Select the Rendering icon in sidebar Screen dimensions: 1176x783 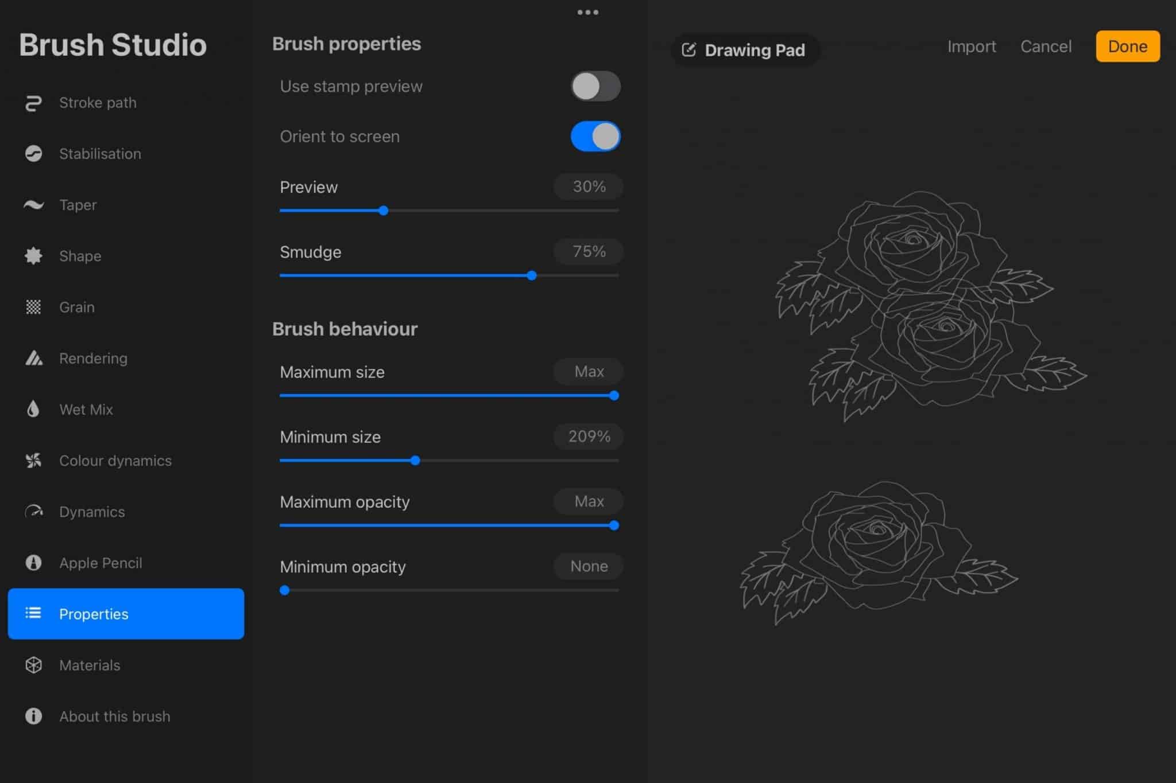click(x=33, y=359)
